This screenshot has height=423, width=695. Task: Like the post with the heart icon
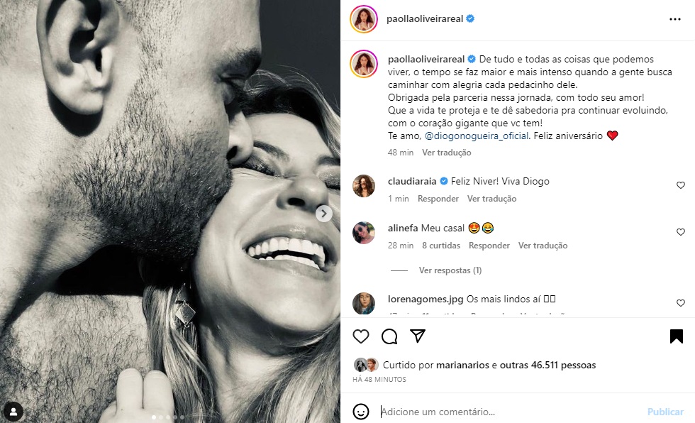(361, 336)
